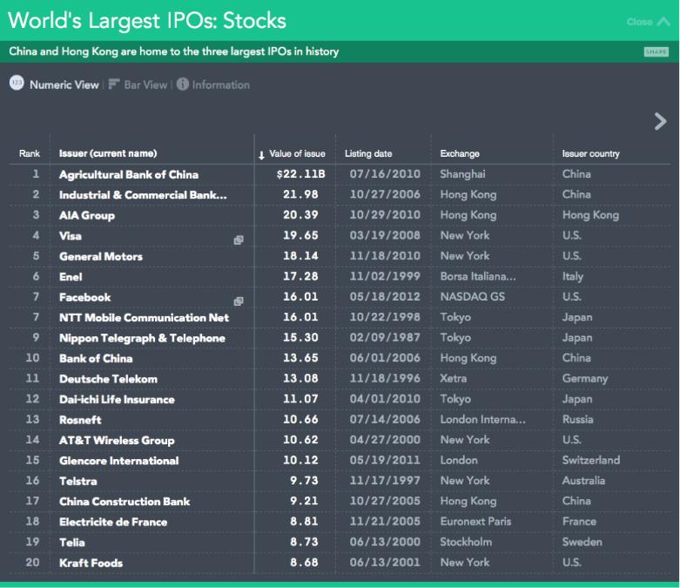
Task: Select Rosneft issuer name
Action: coord(80,420)
